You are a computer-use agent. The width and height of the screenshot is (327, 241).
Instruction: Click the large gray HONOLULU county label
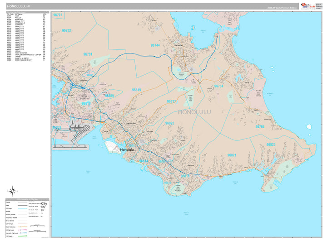194,112
